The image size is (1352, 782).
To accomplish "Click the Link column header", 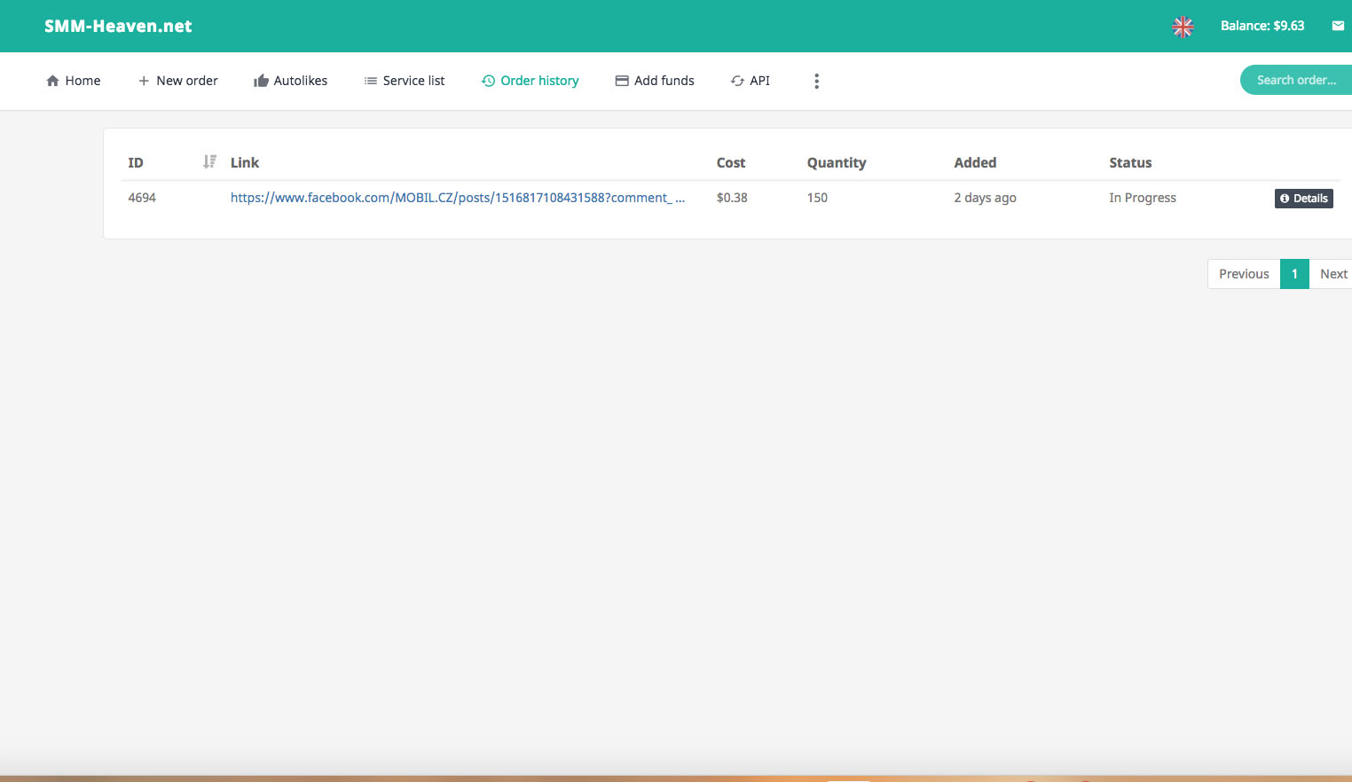I will pos(245,162).
